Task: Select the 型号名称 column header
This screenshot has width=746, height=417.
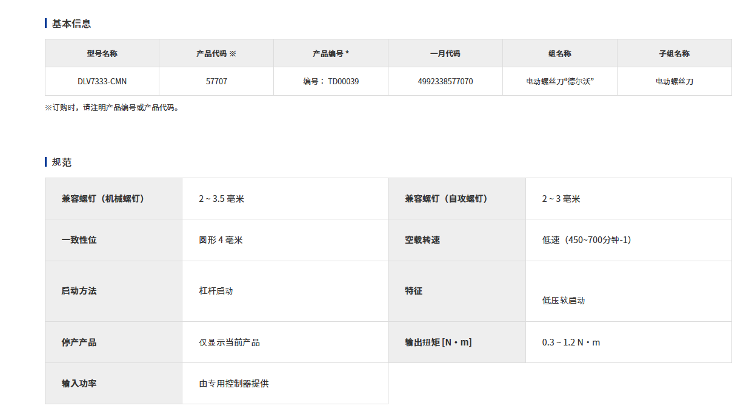Action: 102,53
